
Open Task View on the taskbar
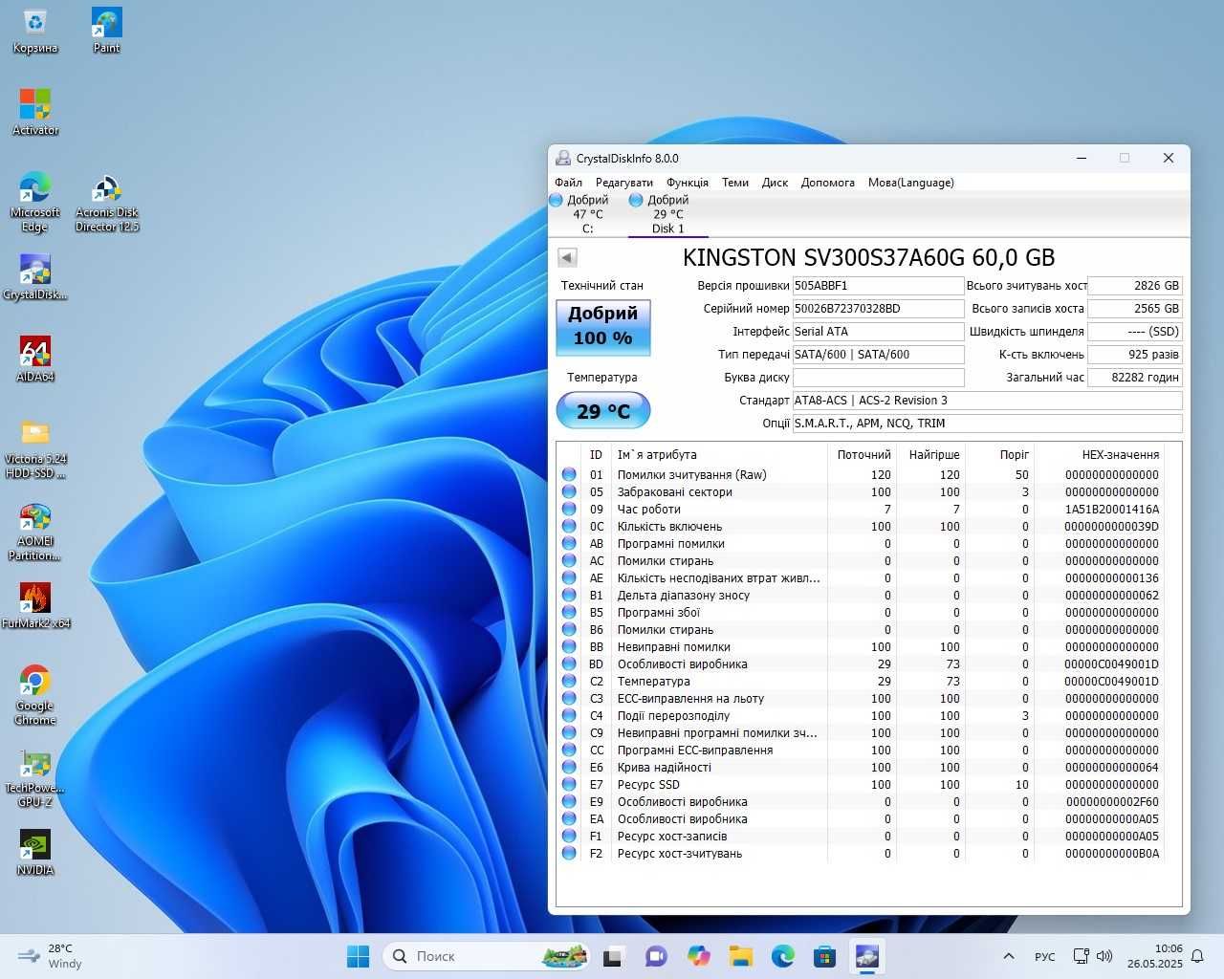(x=613, y=956)
